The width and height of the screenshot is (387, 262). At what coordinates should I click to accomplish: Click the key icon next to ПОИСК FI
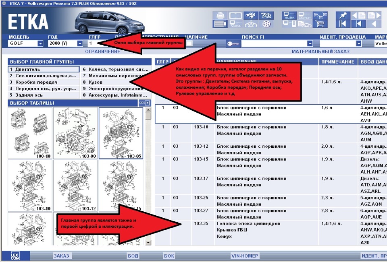click(x=233, y=43)
